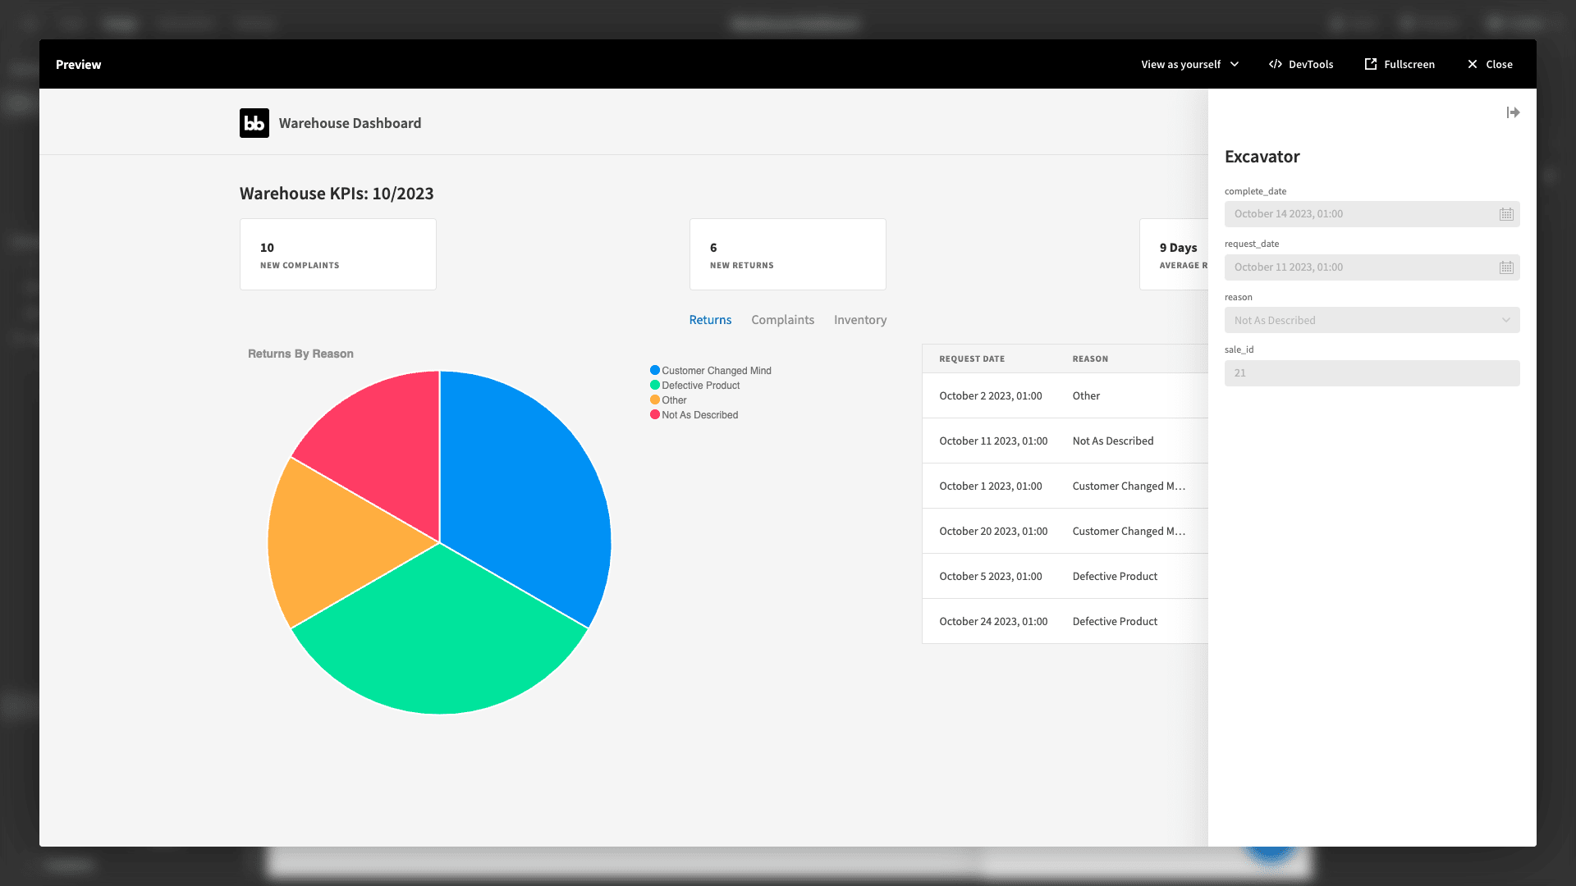
Task: Toggle the Other legend entry
Action: click(668, 400)
